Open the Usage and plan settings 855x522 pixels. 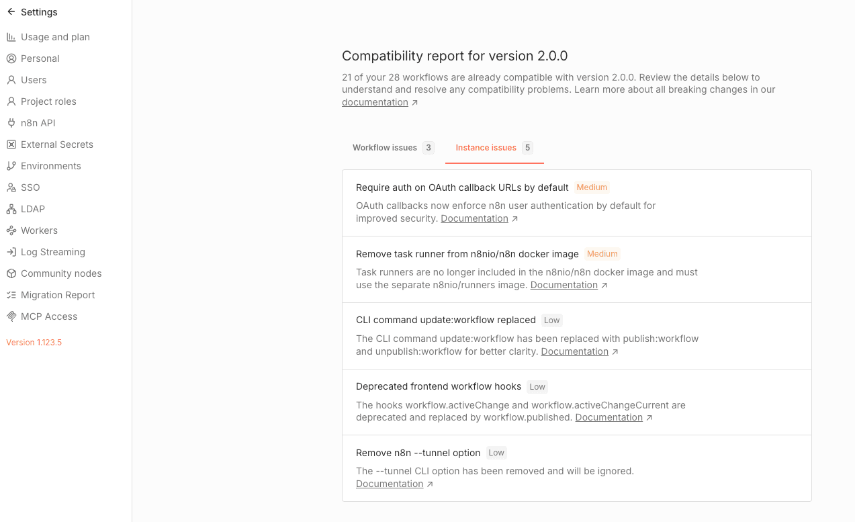pos(55,37)
